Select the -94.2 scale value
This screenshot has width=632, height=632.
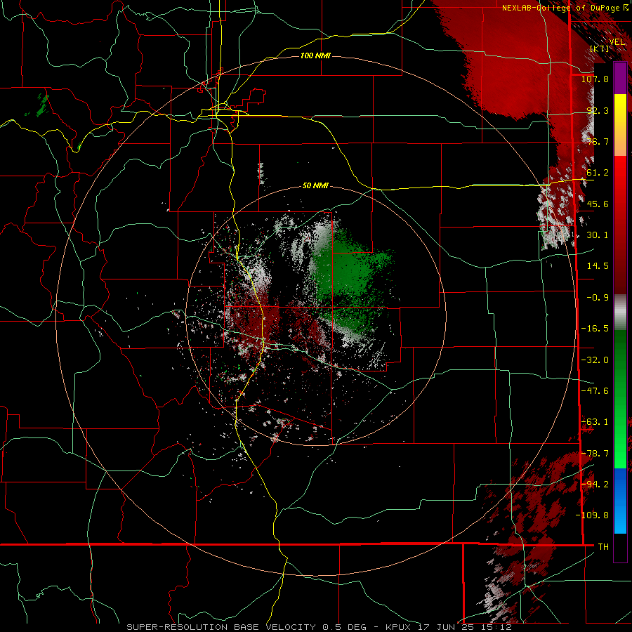point(595,485)
